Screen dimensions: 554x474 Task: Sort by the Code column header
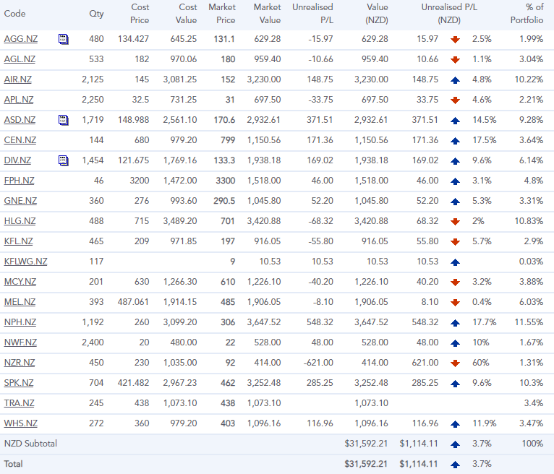click(x=14, y=14)
